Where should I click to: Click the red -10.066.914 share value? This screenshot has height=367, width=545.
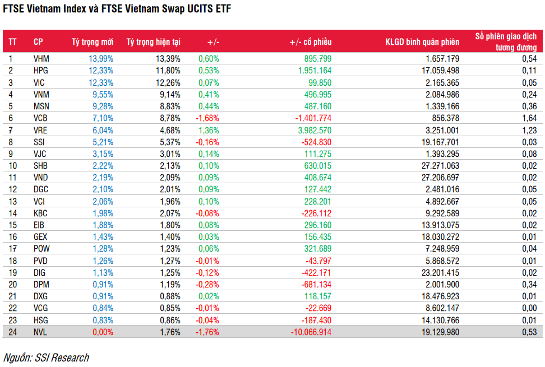click(x=311, y=332)
